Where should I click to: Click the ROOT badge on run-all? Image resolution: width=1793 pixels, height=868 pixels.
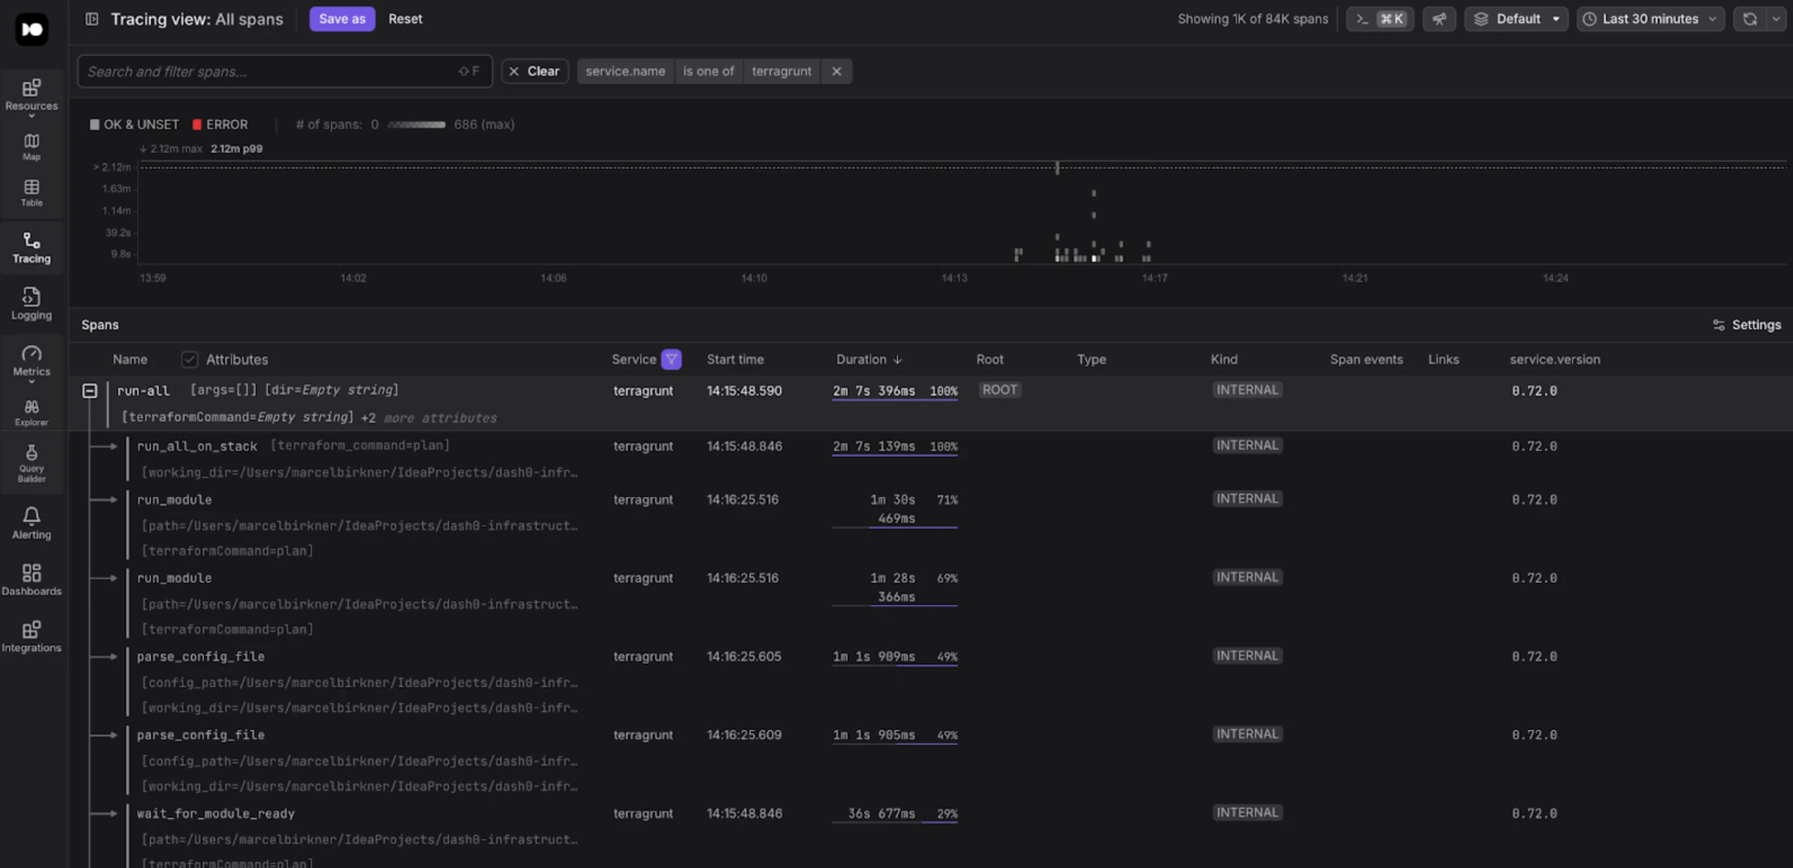click(1000, 390)
